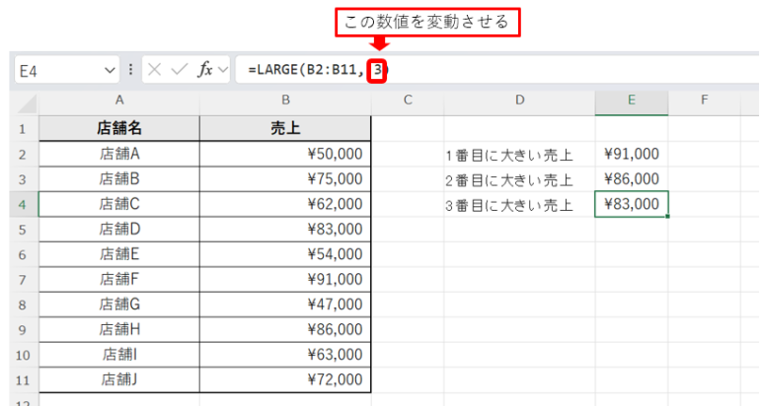Select the ¥91,000 result in column E
The height and width of the screenshot is (406, 760).
[x=632, y=154]
